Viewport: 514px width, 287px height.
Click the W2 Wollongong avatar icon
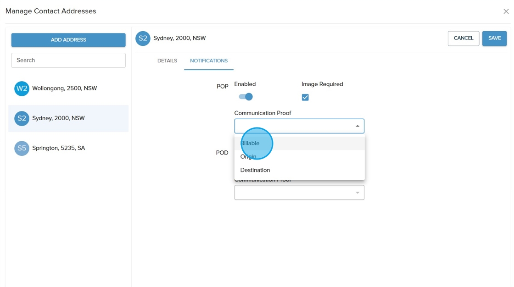pos(22,88)
